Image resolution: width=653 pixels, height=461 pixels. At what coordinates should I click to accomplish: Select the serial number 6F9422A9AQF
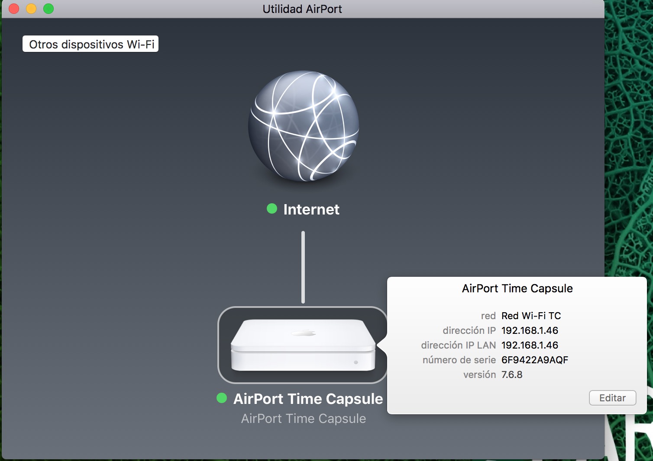(x=535, y=360)
